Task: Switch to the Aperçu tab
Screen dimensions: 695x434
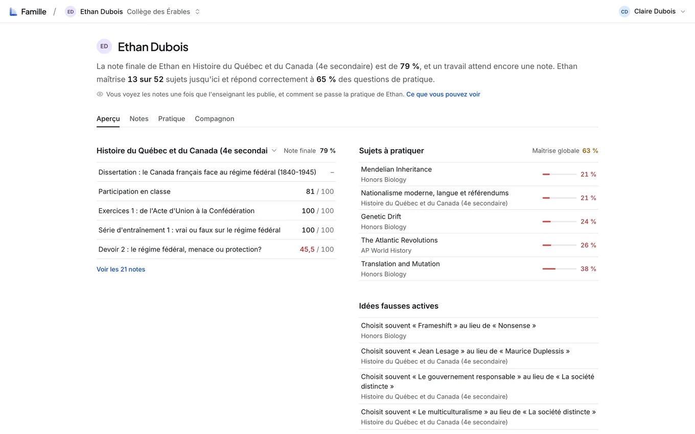Action: coord(108,119)
